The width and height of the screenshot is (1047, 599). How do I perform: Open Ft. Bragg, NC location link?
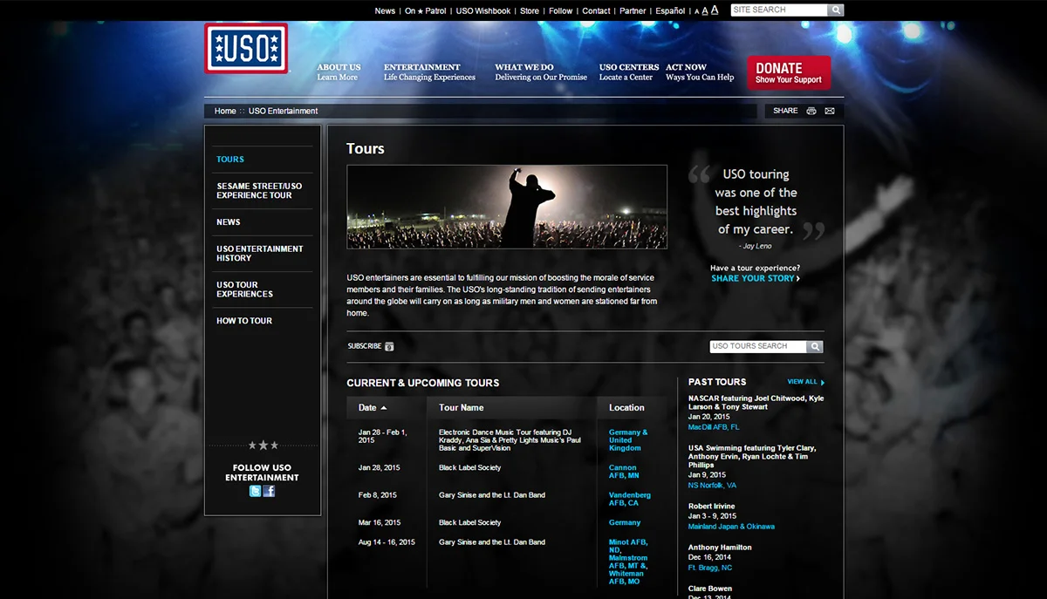[710, 568]
